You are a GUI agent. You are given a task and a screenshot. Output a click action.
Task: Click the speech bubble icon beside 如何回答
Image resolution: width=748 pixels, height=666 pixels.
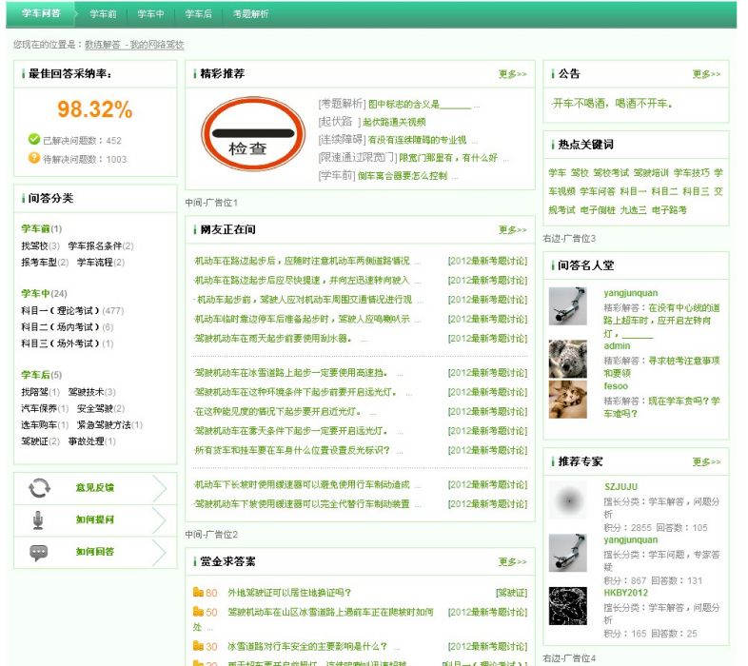[x=39, y=553]
